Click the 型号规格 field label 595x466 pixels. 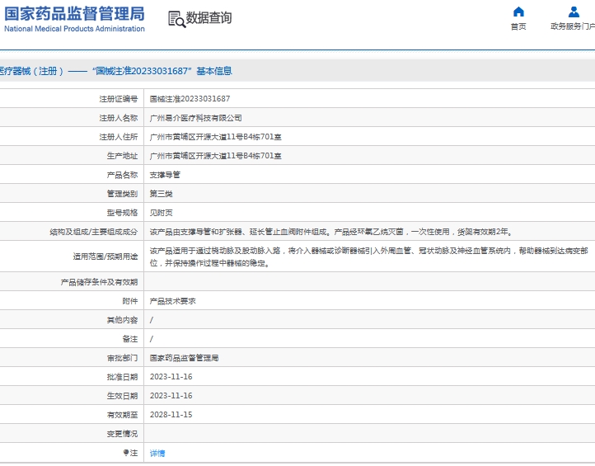point(122,213)
